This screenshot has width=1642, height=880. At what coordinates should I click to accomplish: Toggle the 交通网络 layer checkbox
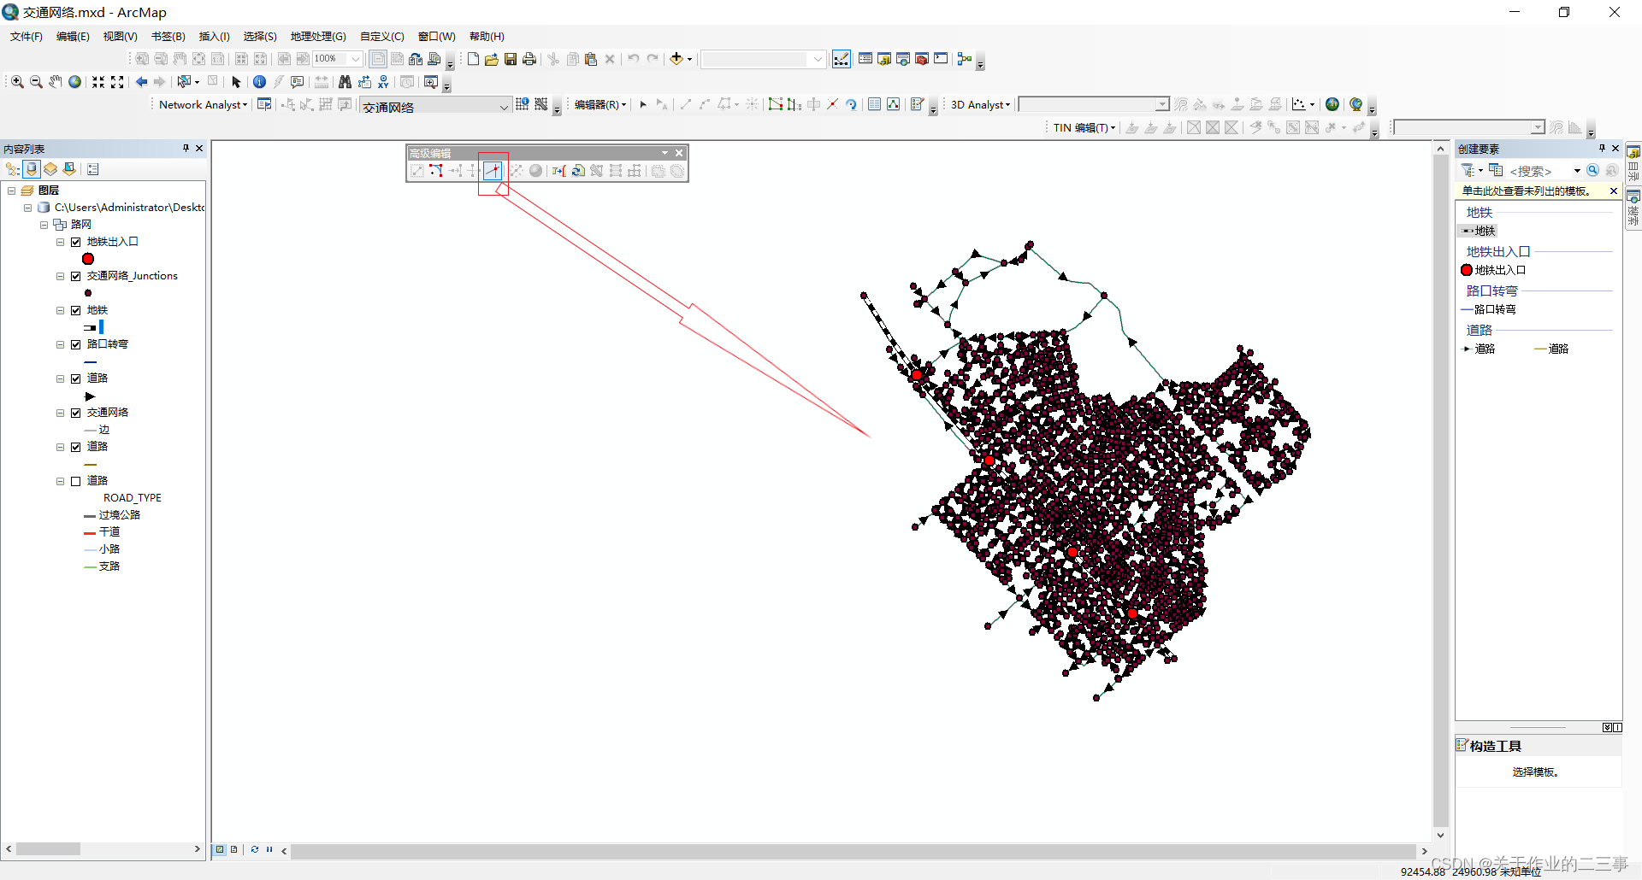(x=76, y=413)
